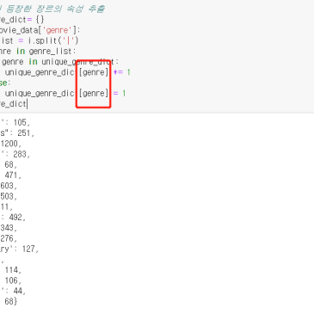The width and height of the screenshot is (314, 314).
Task: Click the += operator in the code
Action: point(118,72)
